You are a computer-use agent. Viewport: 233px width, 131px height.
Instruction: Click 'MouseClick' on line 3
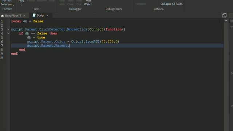point(77,29)
